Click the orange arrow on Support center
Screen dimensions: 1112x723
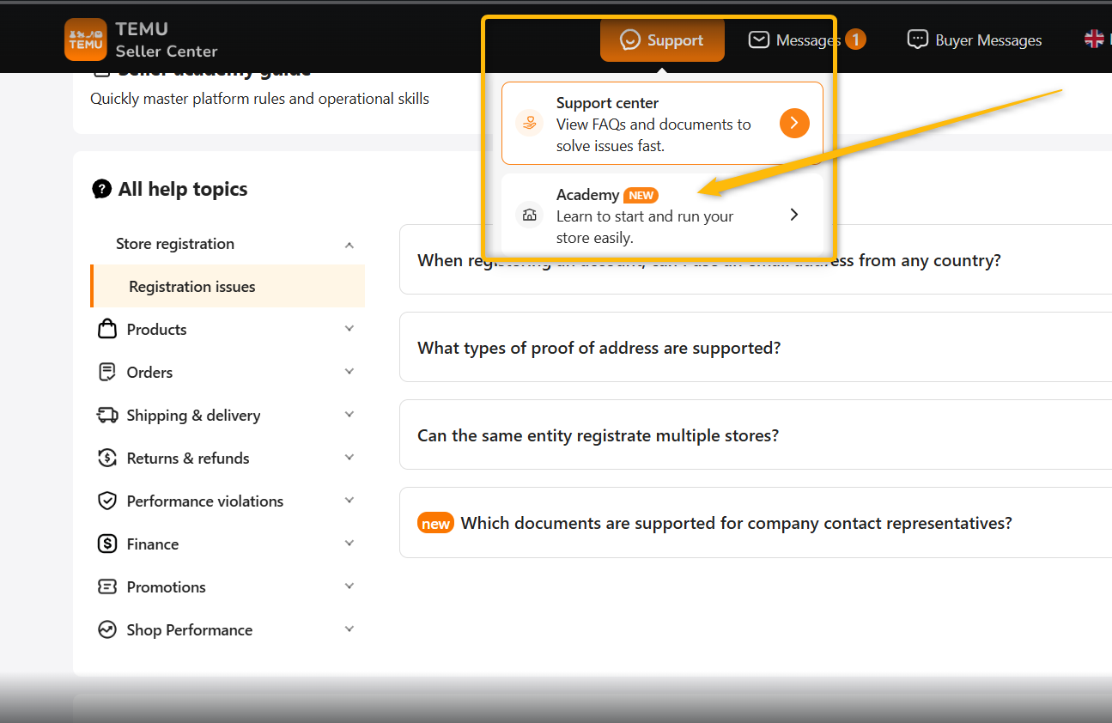794,124
